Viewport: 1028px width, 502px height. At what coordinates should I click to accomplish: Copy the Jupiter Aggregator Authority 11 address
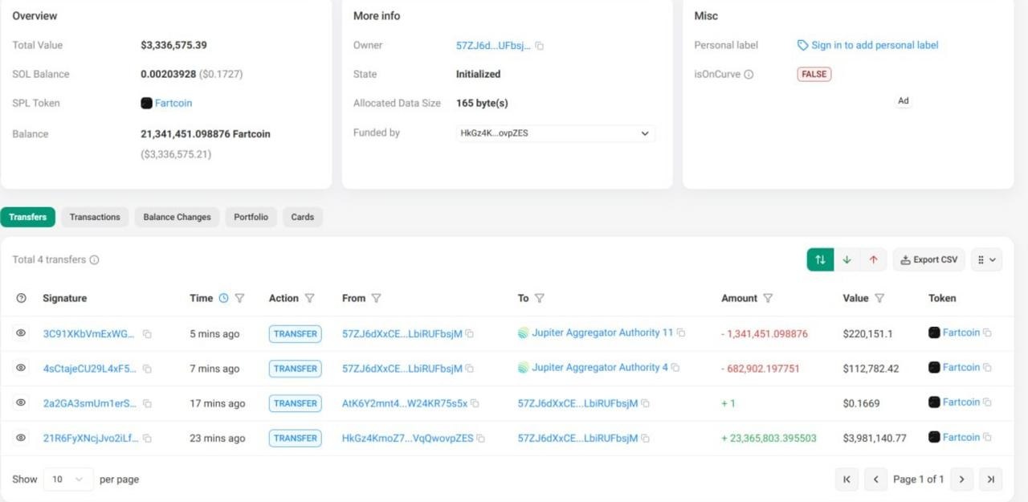click(681, 333)
